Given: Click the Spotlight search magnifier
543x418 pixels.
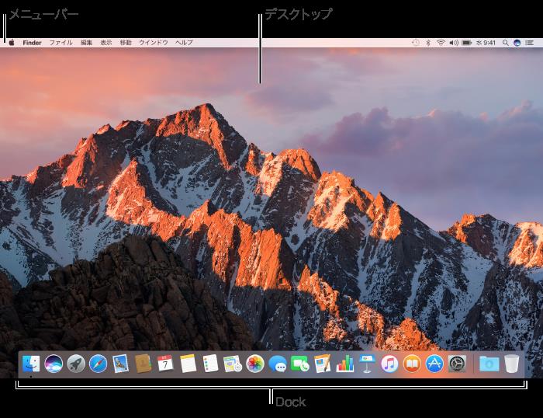Looking at the screenshot, I should click(505, 43).
